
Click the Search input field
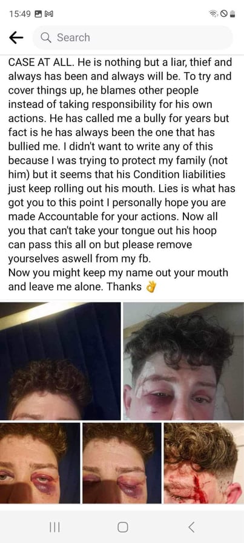click(x=133, y=38)
